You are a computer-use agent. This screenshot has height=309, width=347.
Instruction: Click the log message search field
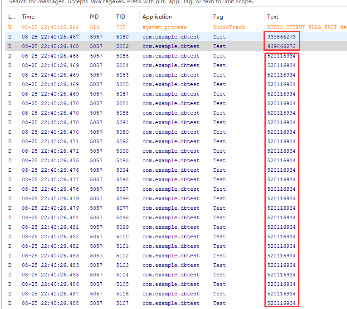[172, 2]
